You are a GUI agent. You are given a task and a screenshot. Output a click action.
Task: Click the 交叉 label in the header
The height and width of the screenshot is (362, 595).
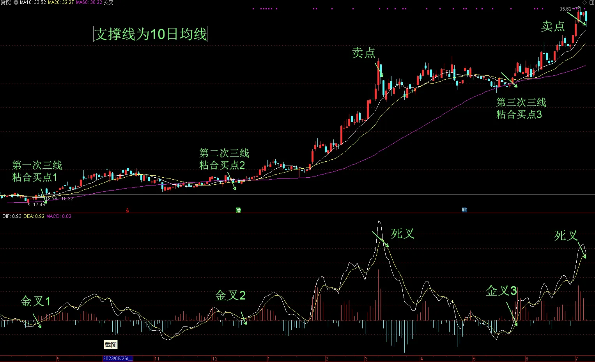(108, 2)
